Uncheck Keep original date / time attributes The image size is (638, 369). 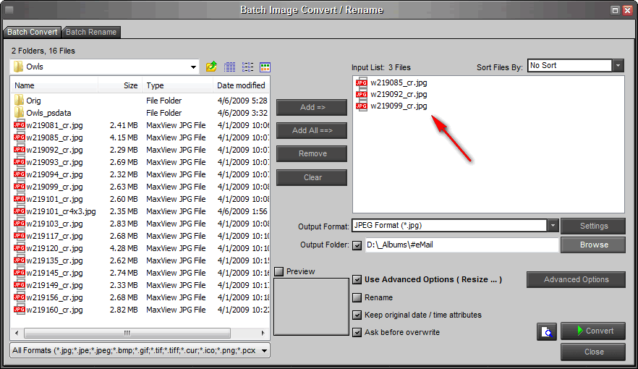(x=357, y=315)
